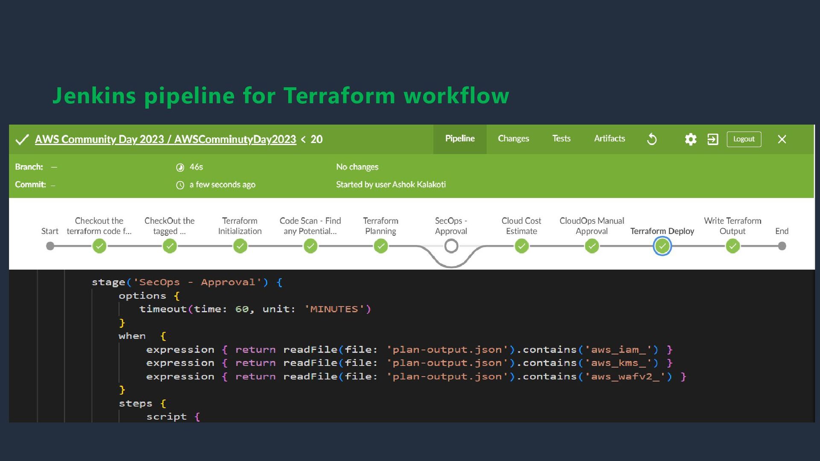820x461 pixels.
Task: Open the pipeline configuration gear icon
Action: click(x=691, y=139)
